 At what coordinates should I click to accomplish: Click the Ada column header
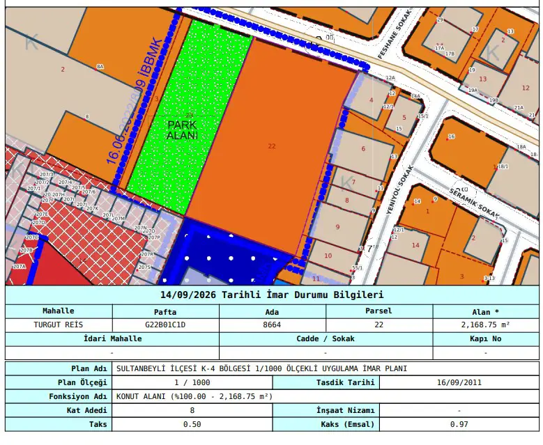pyautogui.click(x=272, y=312)
